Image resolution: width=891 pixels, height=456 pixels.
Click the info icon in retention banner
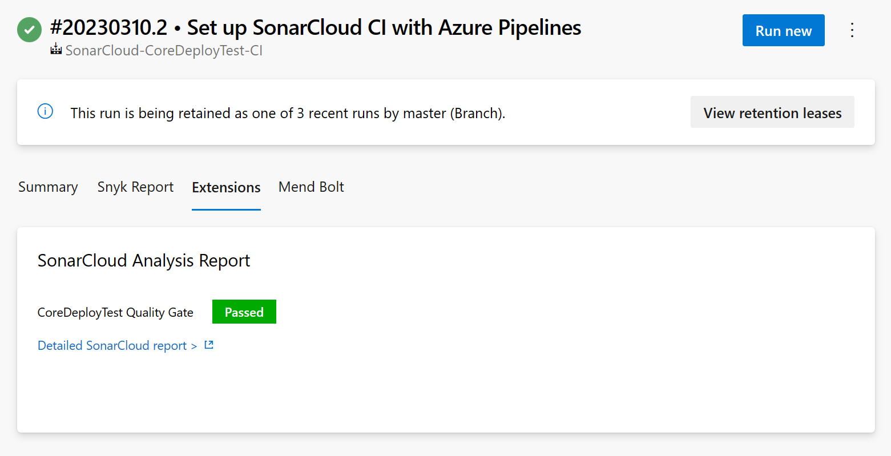[x=45, y=111]
